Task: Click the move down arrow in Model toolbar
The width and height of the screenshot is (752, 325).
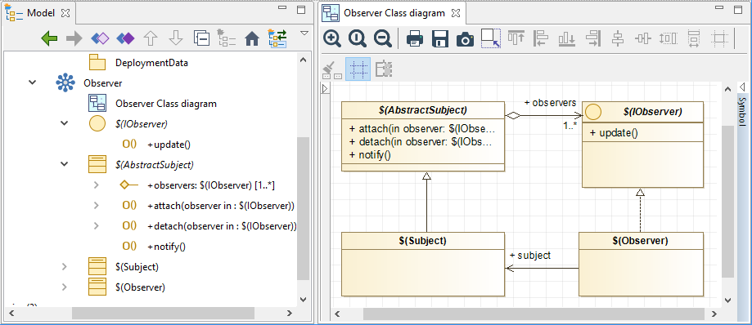Action: tap(176, 38)
